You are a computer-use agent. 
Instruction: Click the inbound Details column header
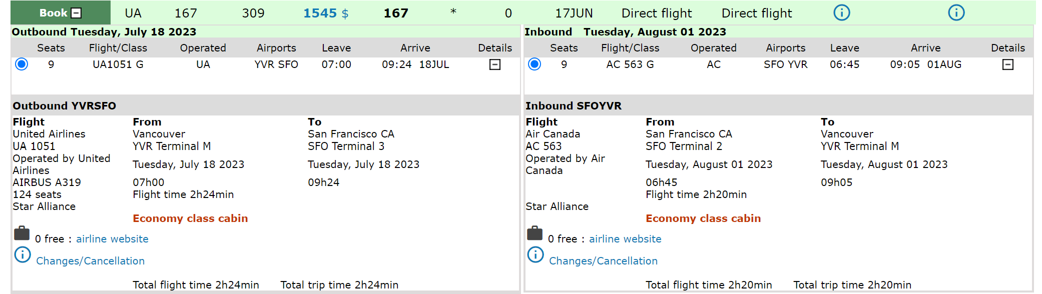(1008, 48)
